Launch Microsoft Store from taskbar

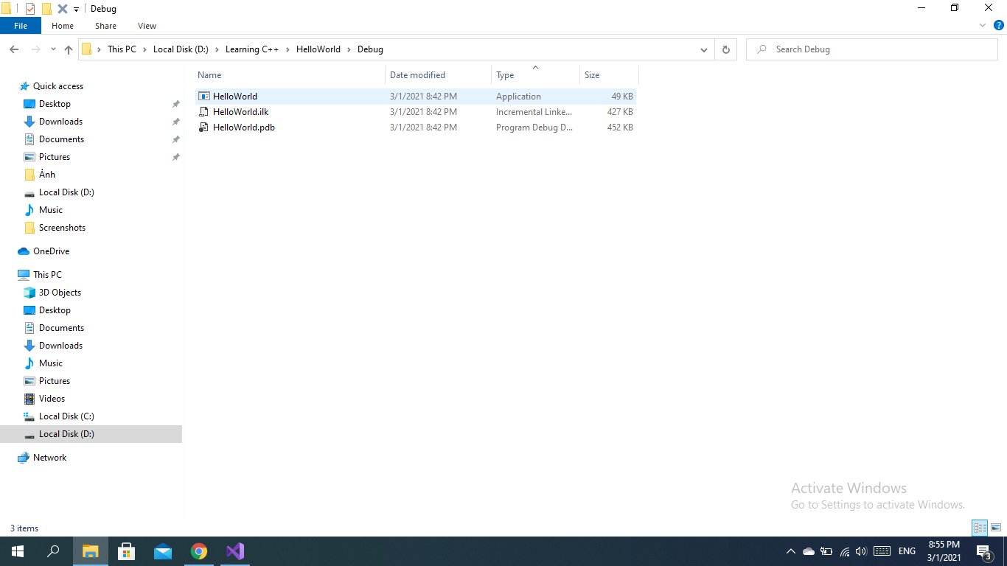127,551
